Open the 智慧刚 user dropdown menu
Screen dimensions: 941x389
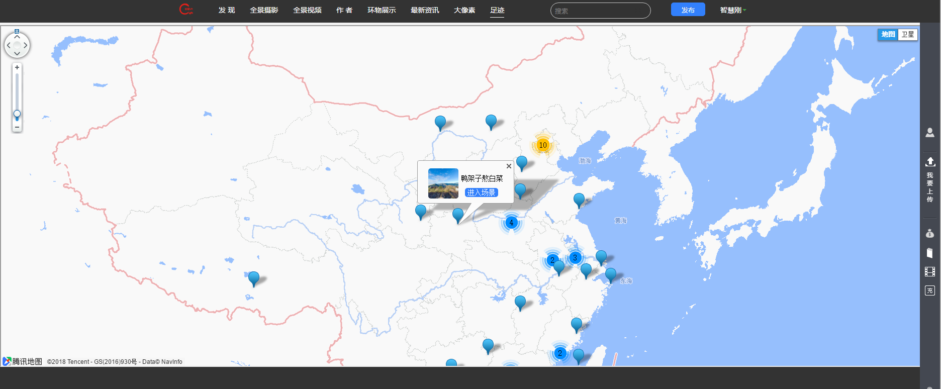[733, 10]
